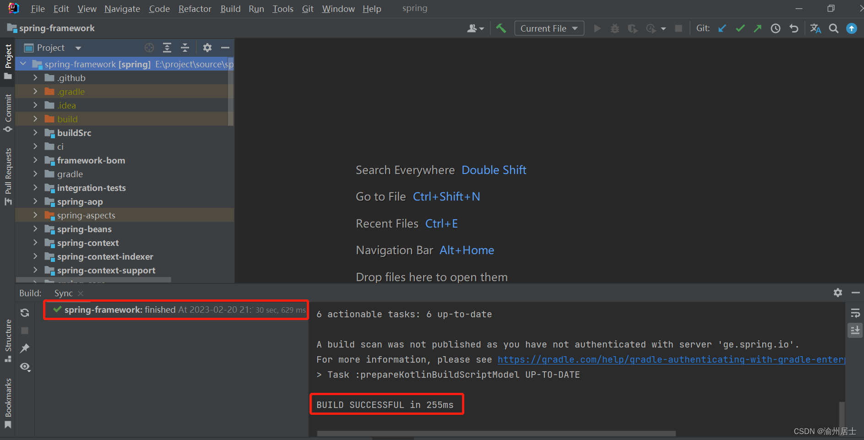Open Search Everywhere magnifier icon
Screen dimensions: 864x440
point(834,28)
